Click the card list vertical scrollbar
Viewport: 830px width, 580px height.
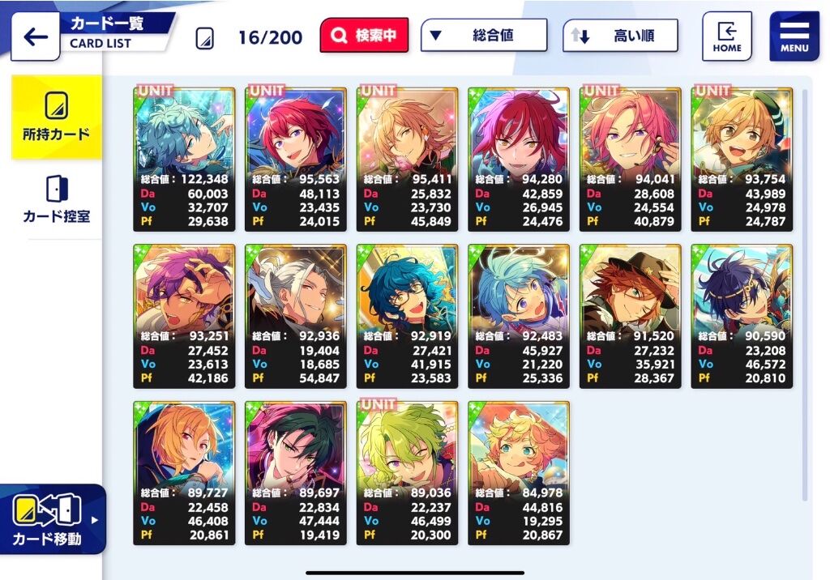[x=805, y=296]
